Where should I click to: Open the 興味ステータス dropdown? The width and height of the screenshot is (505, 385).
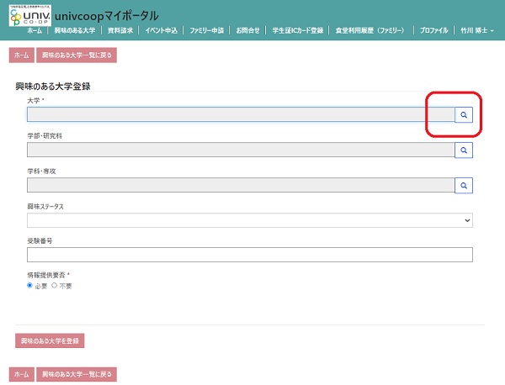coord(250,220)
